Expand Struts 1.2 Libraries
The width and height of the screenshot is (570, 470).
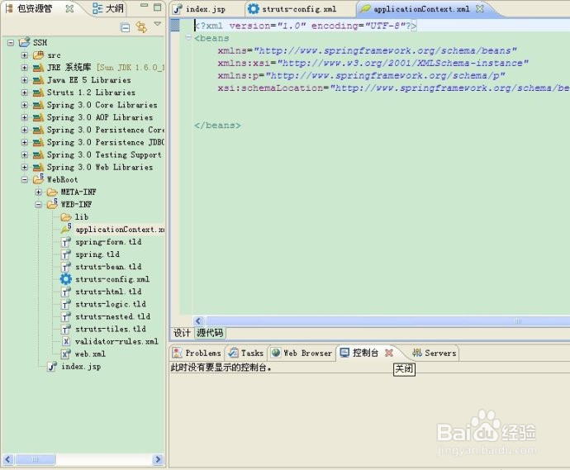pos(24,93)
